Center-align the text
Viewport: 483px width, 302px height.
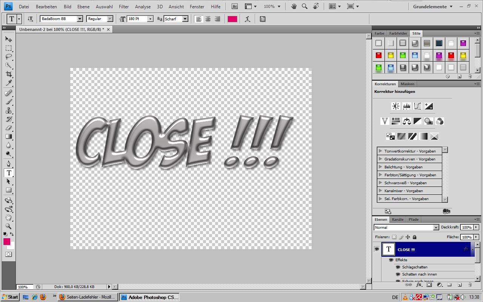click(208, 19)
